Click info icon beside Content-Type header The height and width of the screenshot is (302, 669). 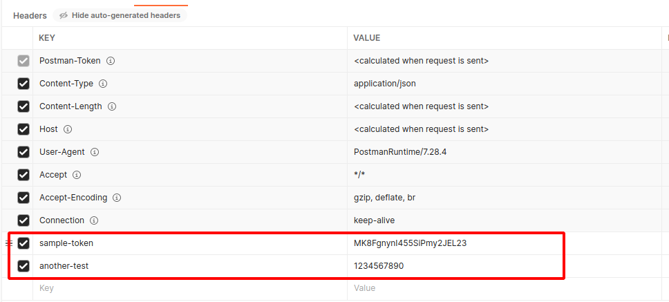[103, 84]
